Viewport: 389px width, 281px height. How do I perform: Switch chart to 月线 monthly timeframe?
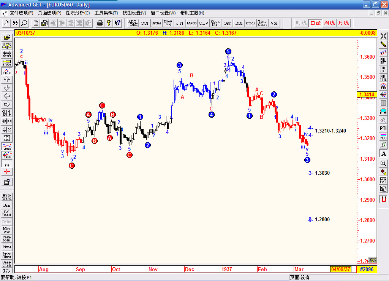coord(343,23)
